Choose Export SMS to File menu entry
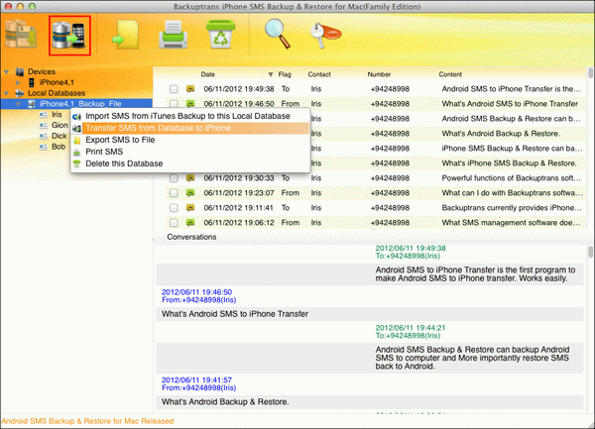This screenshot has height=429, width=595. coord(190,140)
